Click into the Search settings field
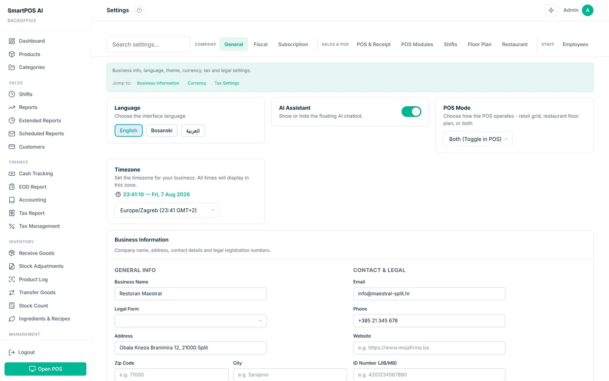The width and height of the screenshot is (609, 381). 148,45
